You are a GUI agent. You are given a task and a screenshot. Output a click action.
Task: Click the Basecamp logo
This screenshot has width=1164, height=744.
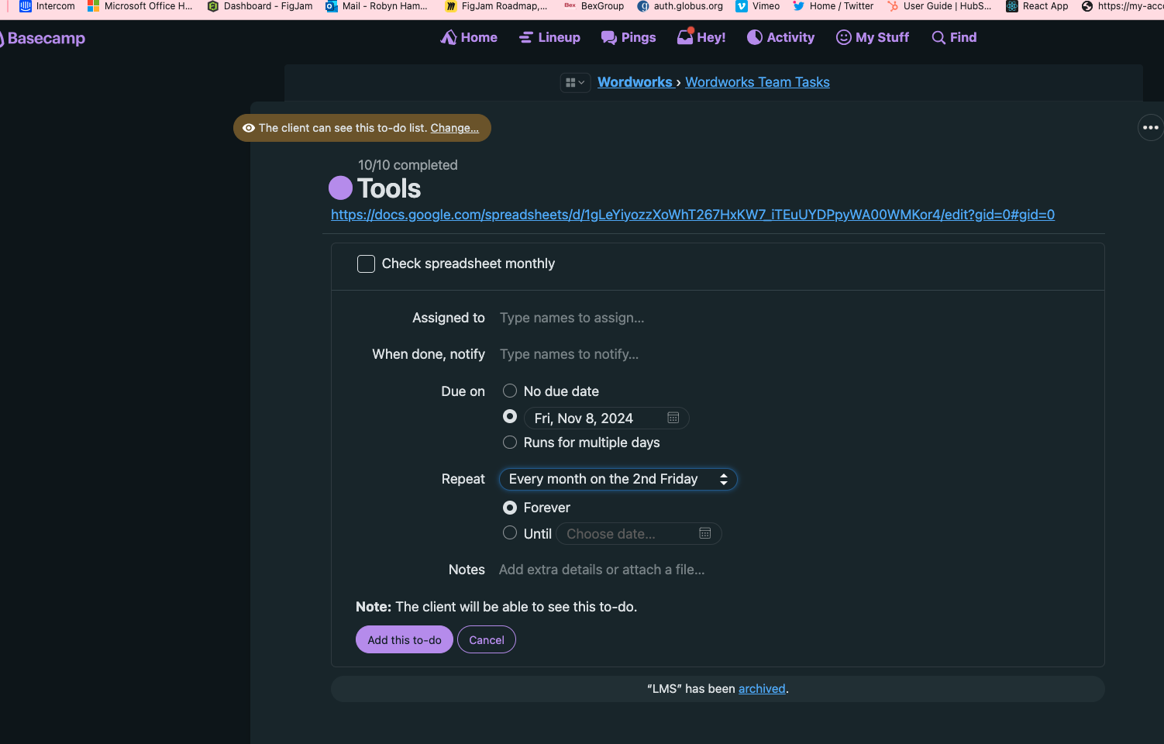coord(45,39)
